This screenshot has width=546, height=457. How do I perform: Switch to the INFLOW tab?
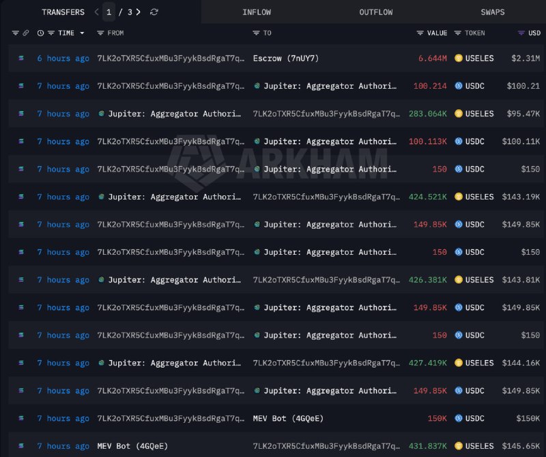(257, 12)
